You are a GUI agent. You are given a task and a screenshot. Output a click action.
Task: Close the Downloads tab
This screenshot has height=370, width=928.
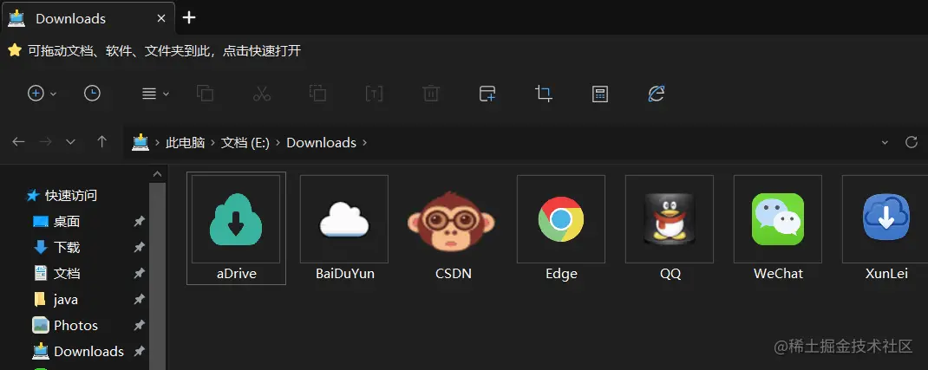(161, 18)
